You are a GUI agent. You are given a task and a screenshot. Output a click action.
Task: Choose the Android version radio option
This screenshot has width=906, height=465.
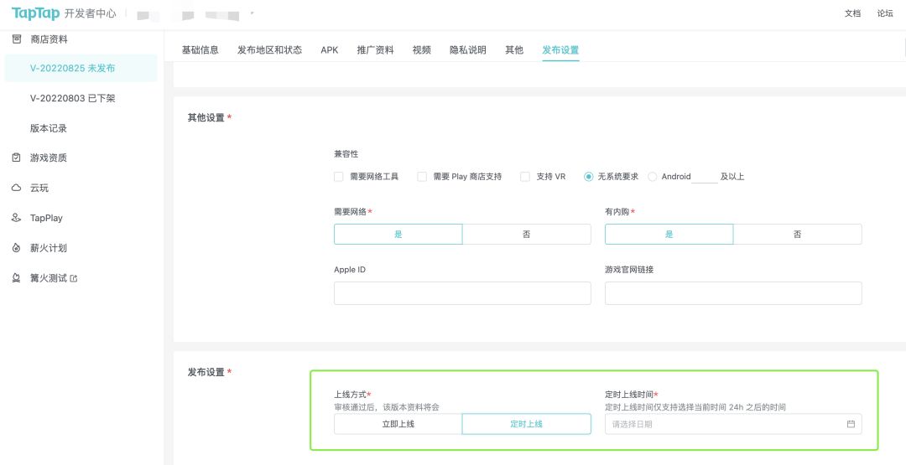[652, 177]
